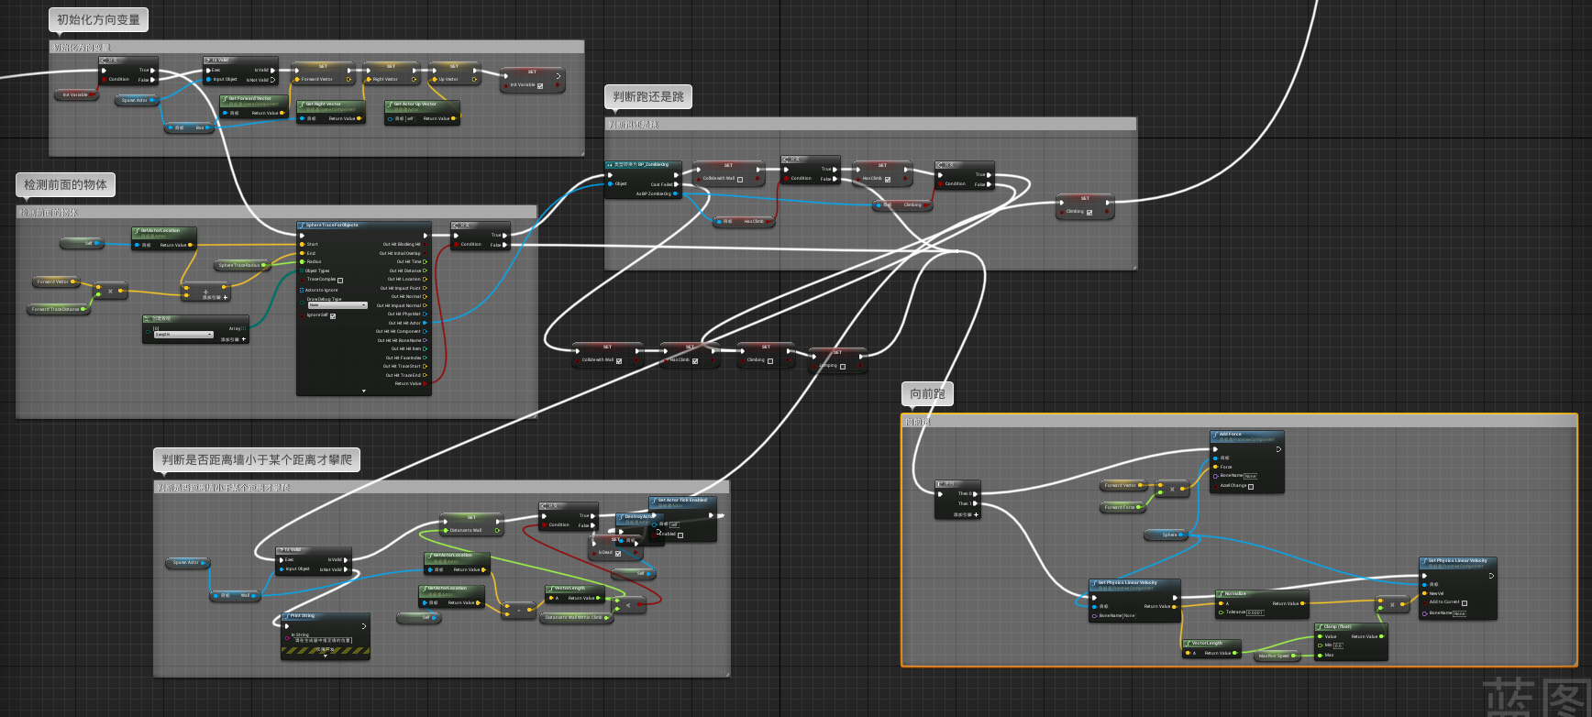Click the 判断是否距离墙小于某个距离才攀爬 comment bubble
This screenshot has height=717, width=1592.
click(x=257, y=459)
